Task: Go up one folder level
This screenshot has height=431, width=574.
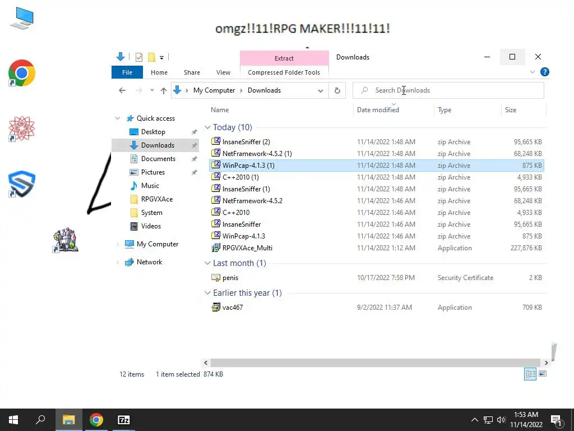Action: point(163,90)
